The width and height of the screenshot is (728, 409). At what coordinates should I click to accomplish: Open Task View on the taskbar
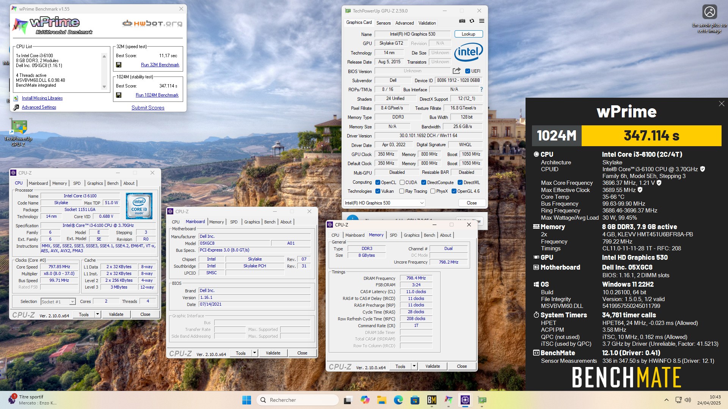(347, 400)
